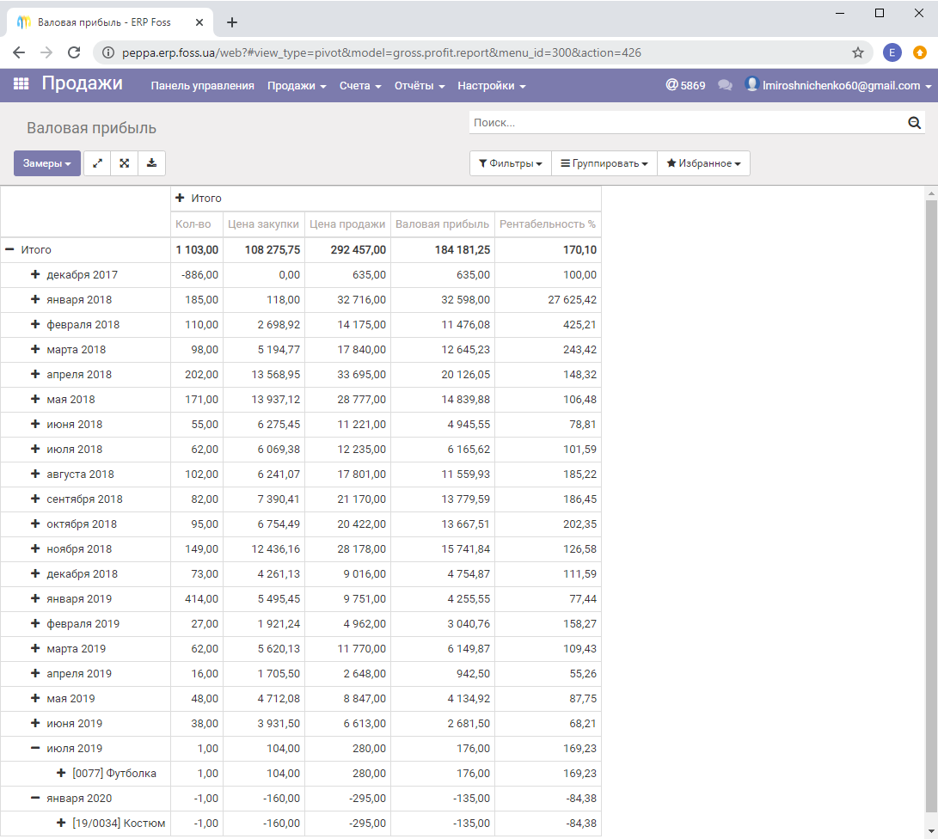Open the Счета menu
938x839 pixels.
[x=360, y=85]
